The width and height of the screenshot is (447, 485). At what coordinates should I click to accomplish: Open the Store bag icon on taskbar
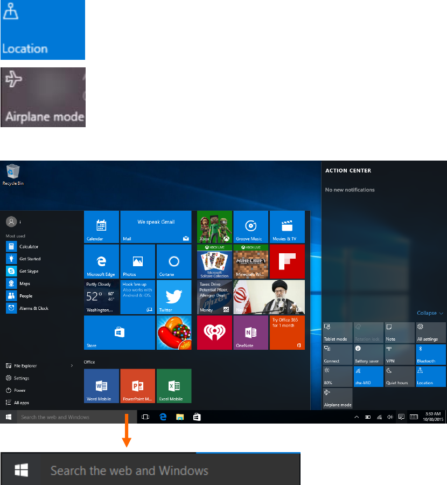point(197,417)
